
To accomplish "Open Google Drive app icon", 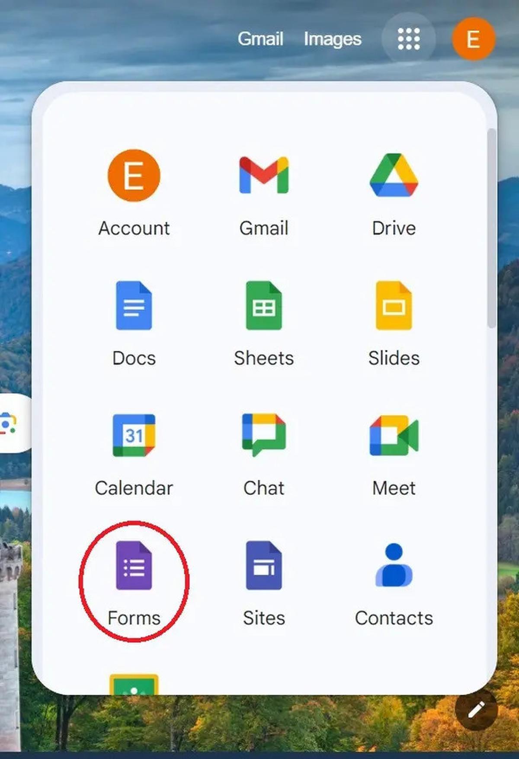I will click(x=394, y=175).
